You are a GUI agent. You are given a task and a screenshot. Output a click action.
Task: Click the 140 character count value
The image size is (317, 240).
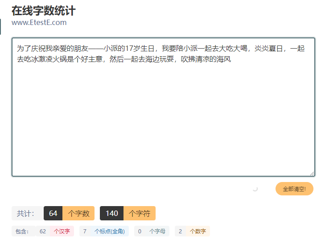coord(112,213)
